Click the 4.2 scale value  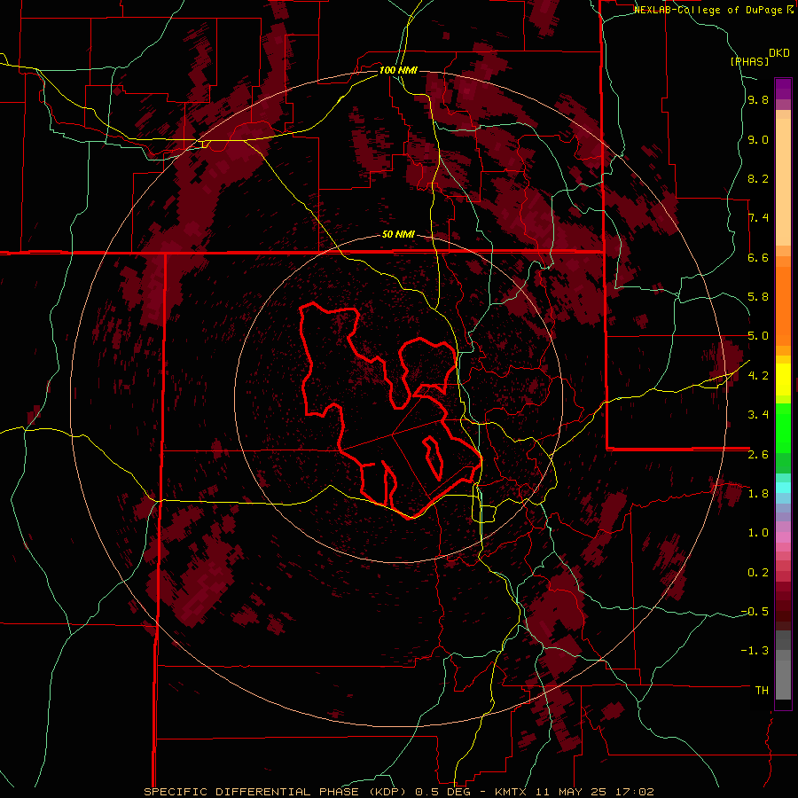coord(758,375)
